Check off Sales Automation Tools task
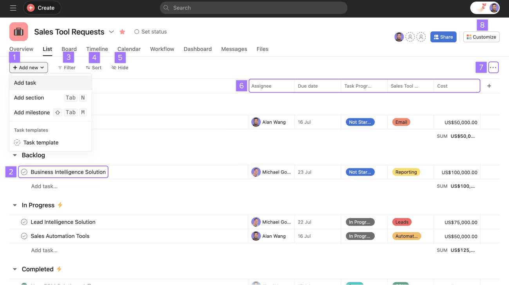This screenshot has width=509, height=285. coord(24,236)
